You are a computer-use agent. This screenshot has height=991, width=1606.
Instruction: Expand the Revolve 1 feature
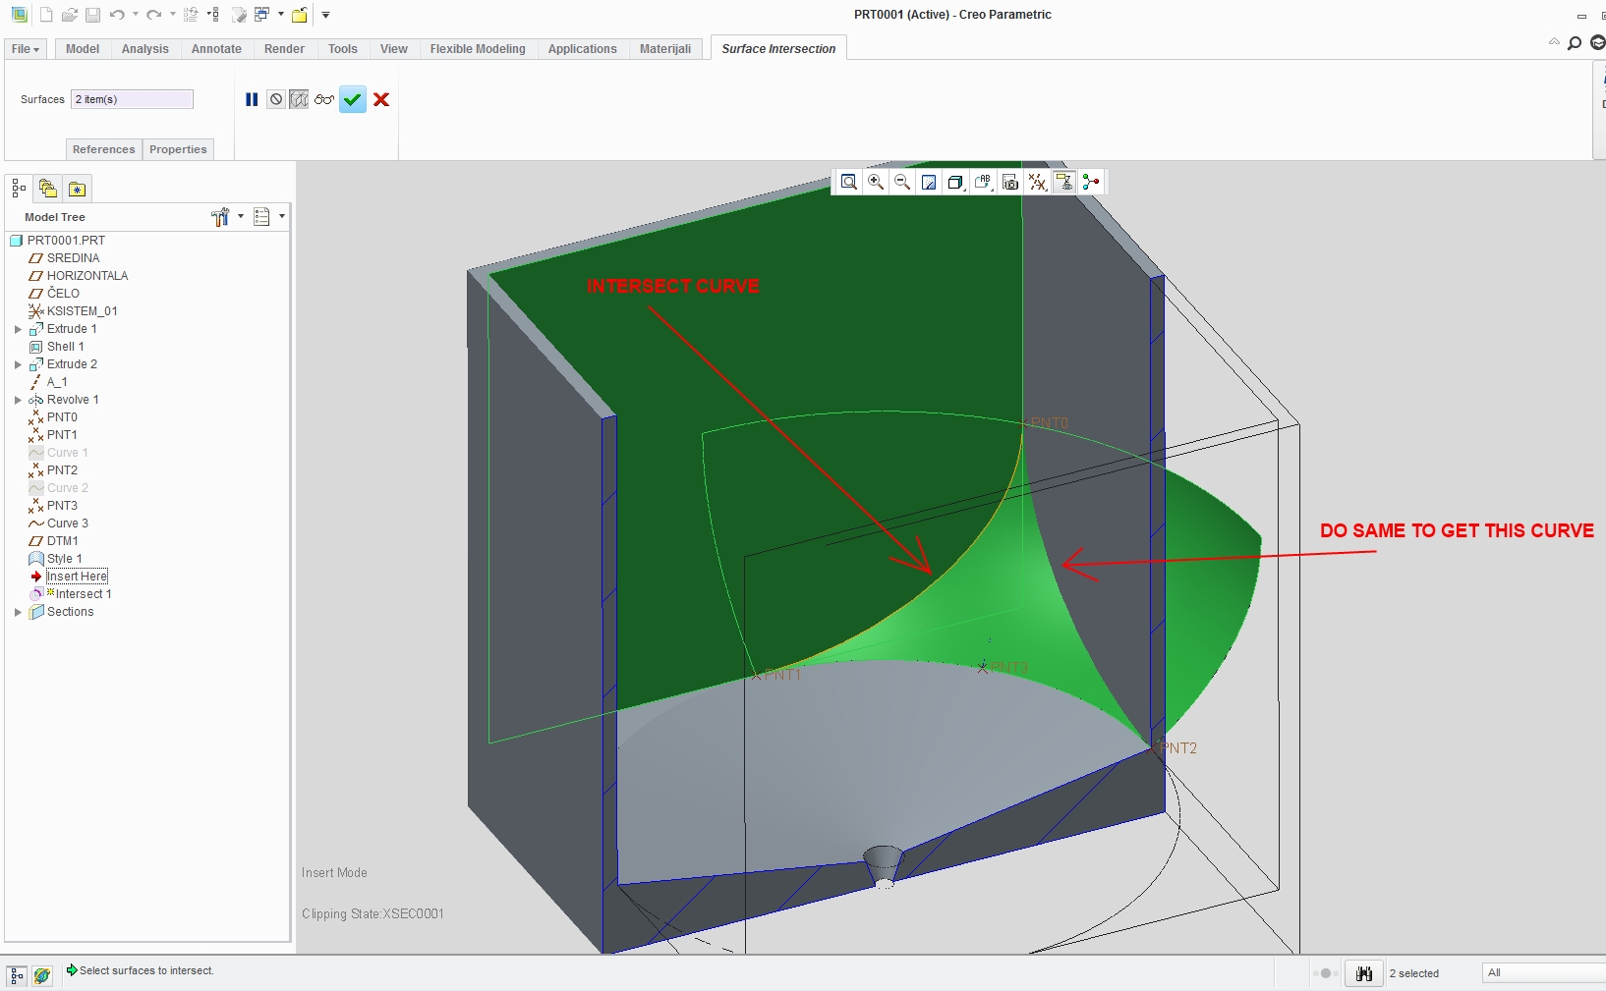[18, 400]
